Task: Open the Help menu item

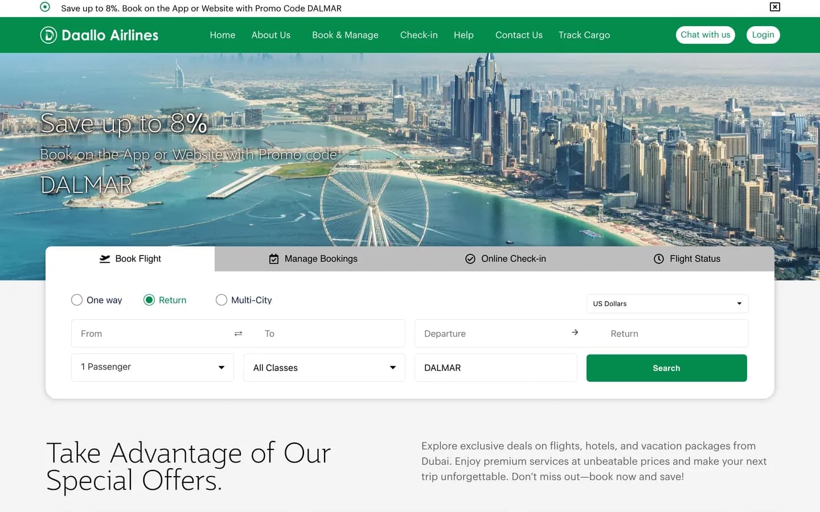Action: point(464,35)
